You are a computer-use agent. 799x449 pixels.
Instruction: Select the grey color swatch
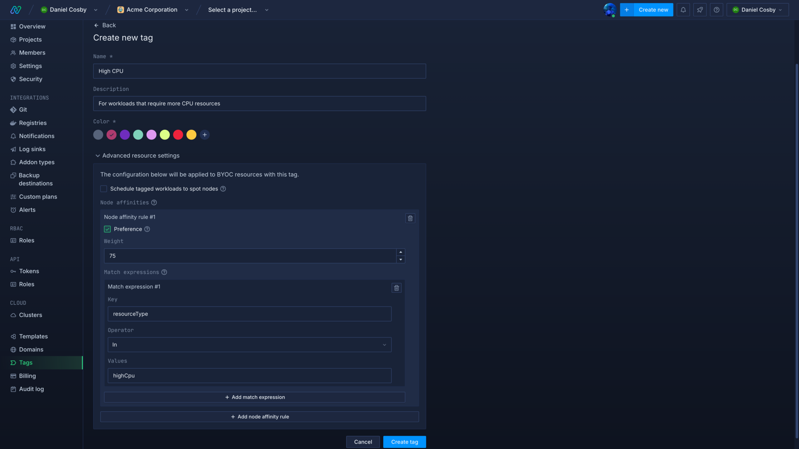click(x=98, y=135)
